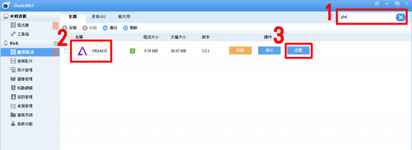Sort by the 版本 column header
This screenshot has width=412, height=150.
click(206, 37)
